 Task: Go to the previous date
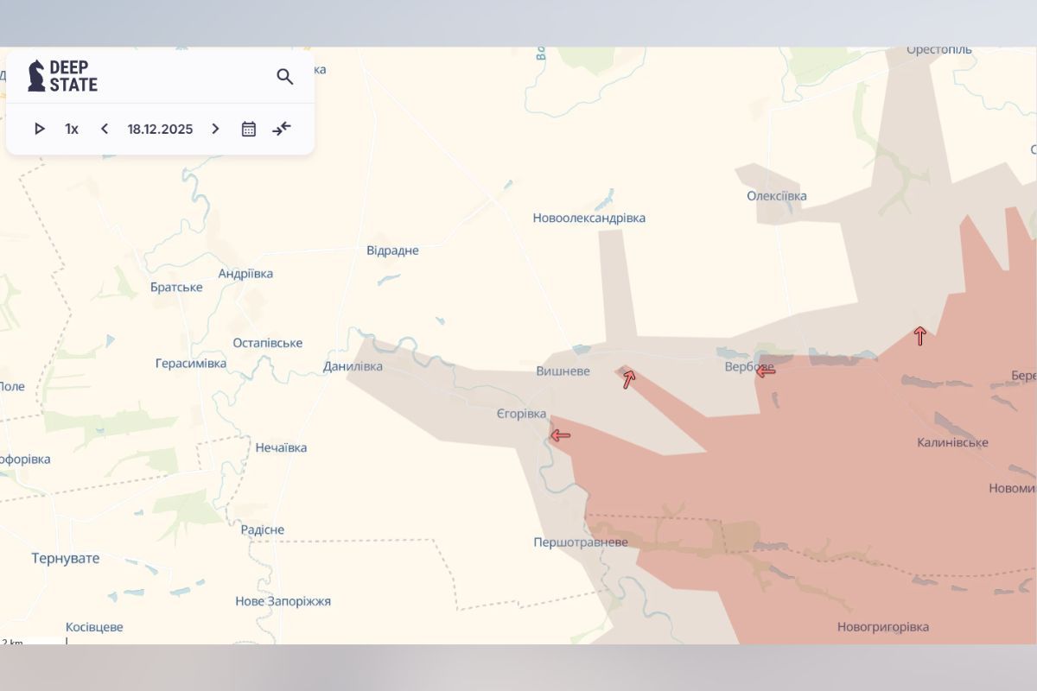(105, 129)
